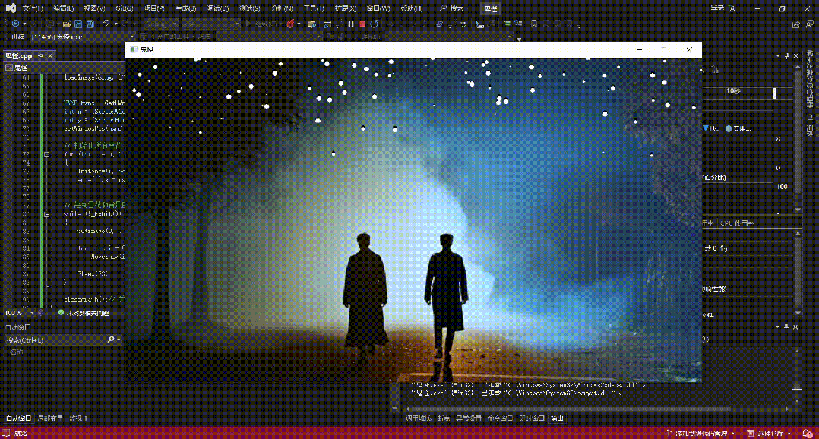This screenshot has height=439, width=819.
Task: Pin the lower right panel
Action: 786,327
